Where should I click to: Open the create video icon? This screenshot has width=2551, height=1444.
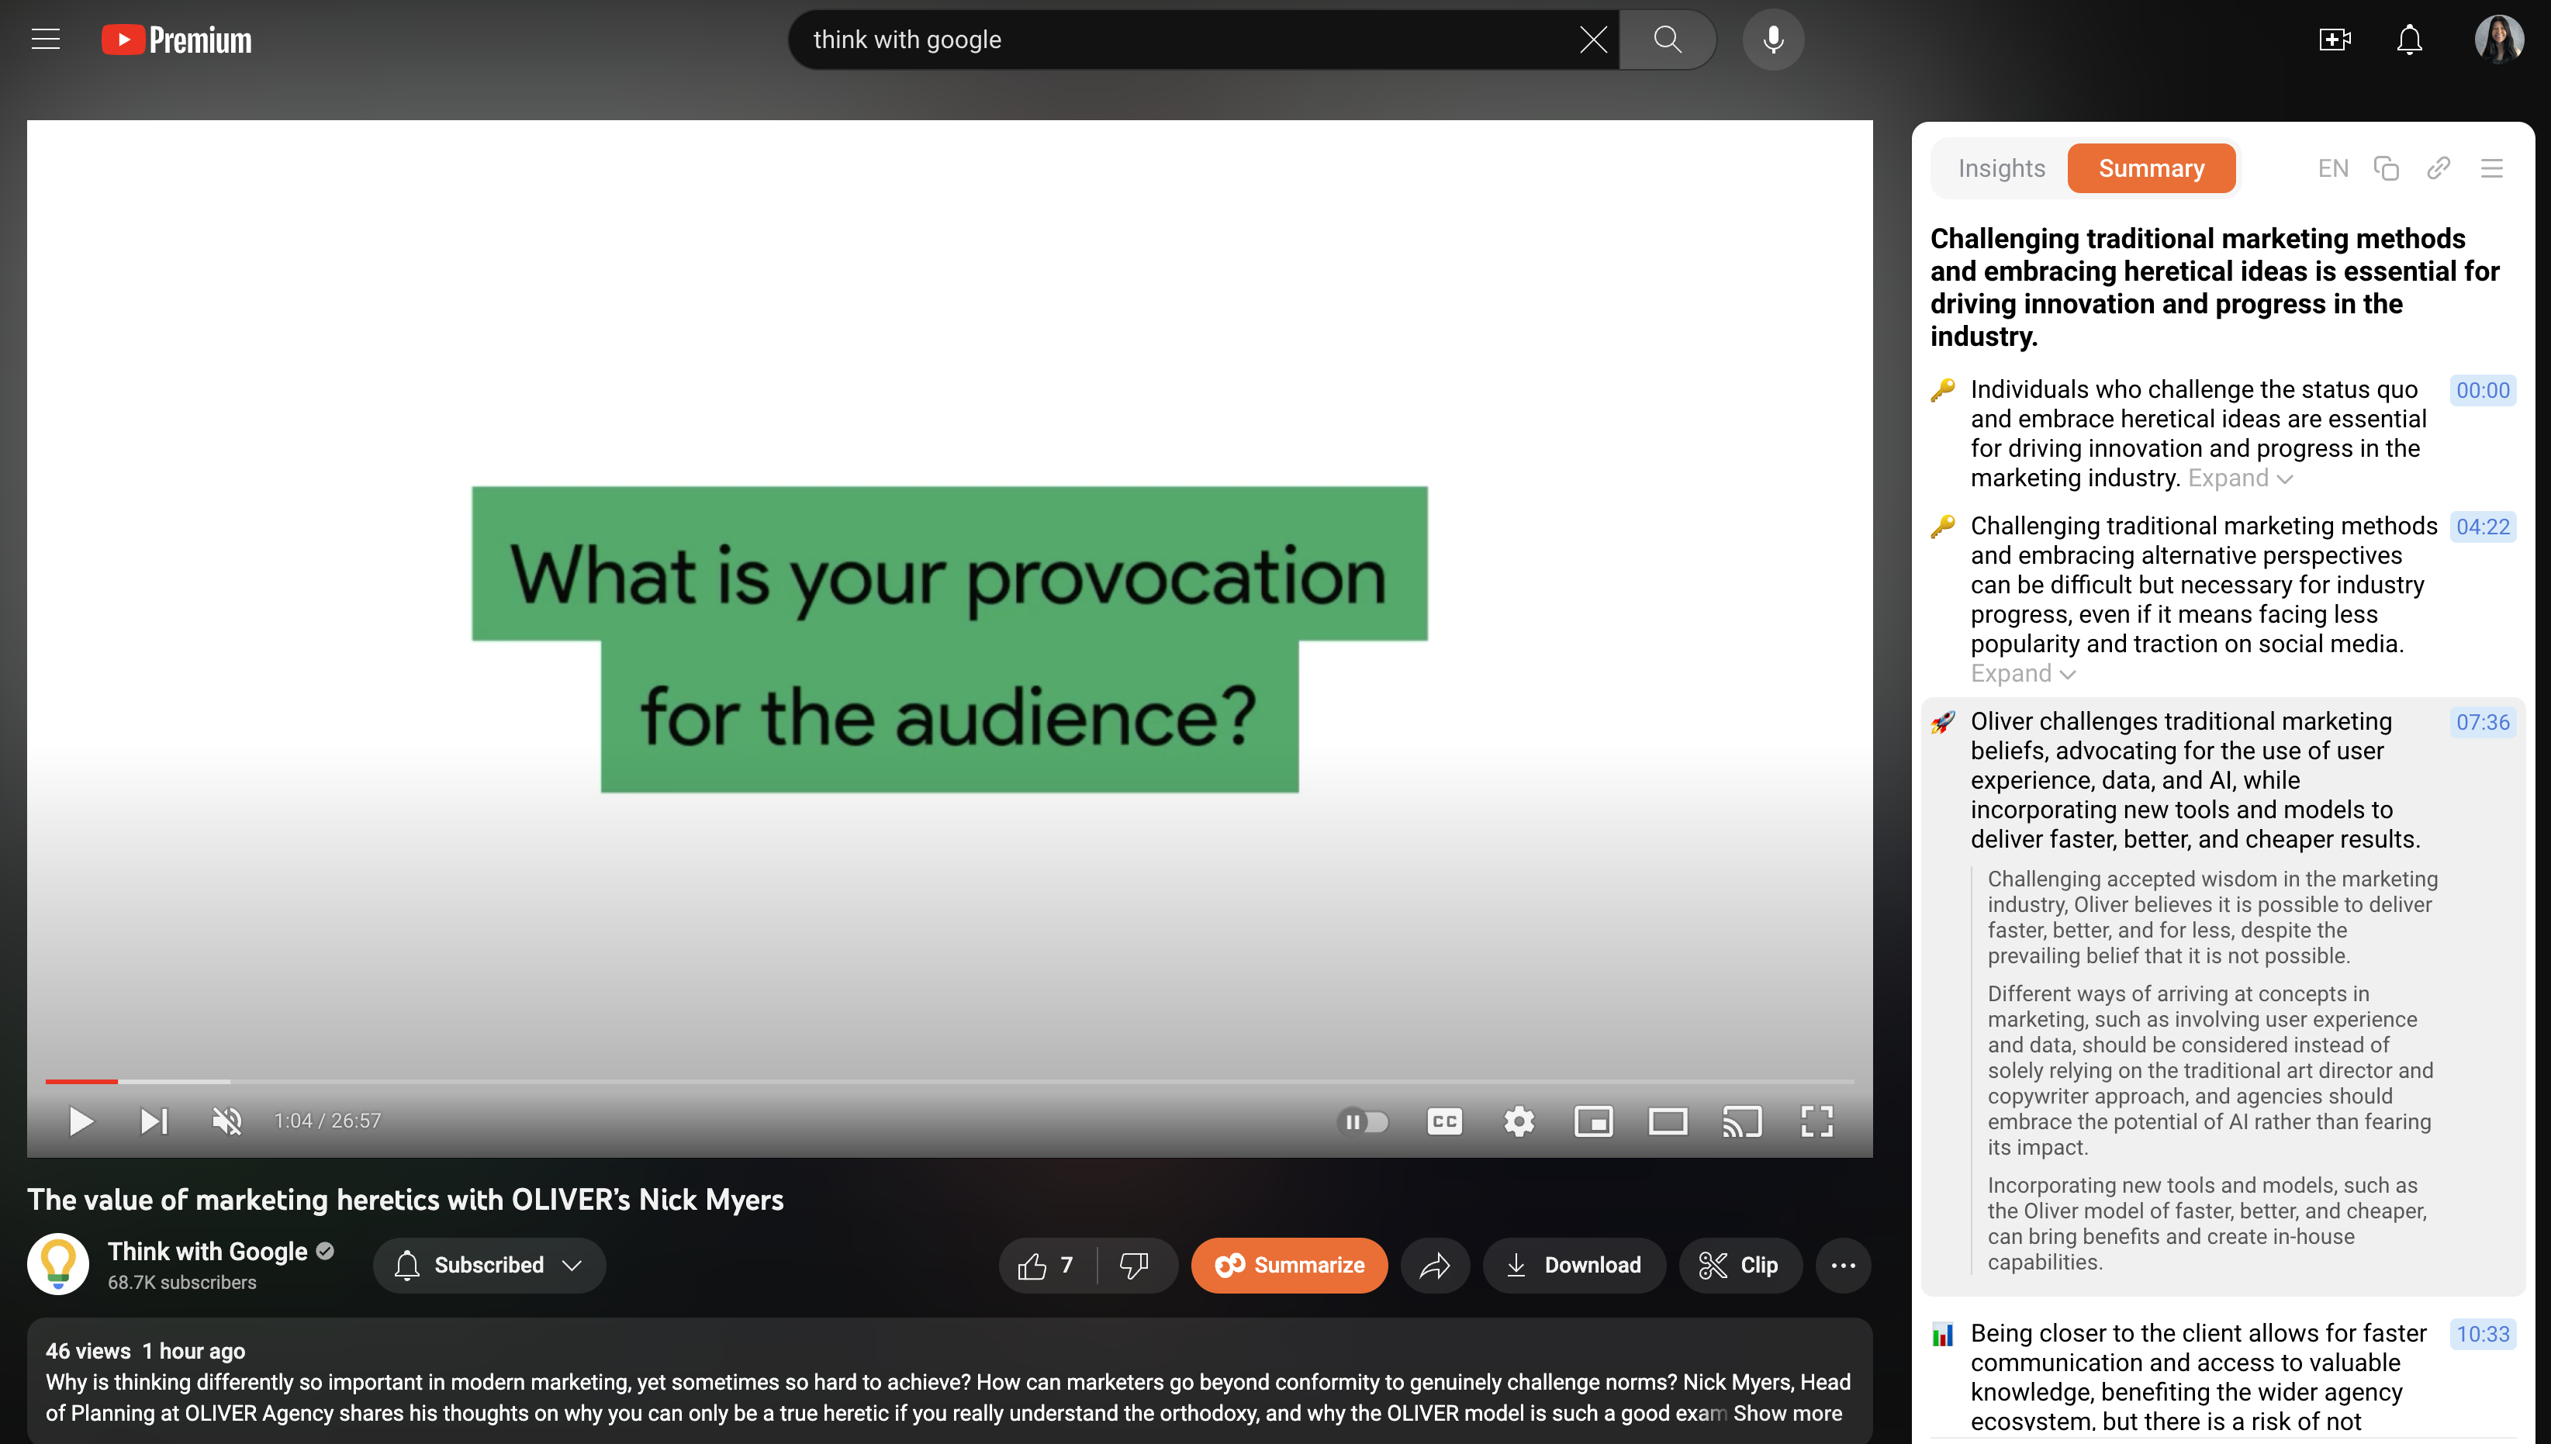point(2335,40)
